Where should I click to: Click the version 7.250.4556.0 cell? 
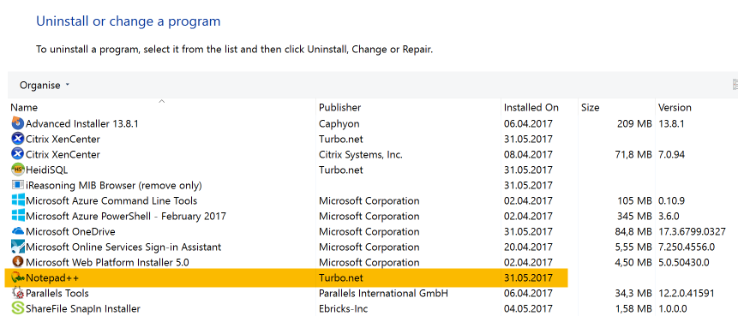687,247
